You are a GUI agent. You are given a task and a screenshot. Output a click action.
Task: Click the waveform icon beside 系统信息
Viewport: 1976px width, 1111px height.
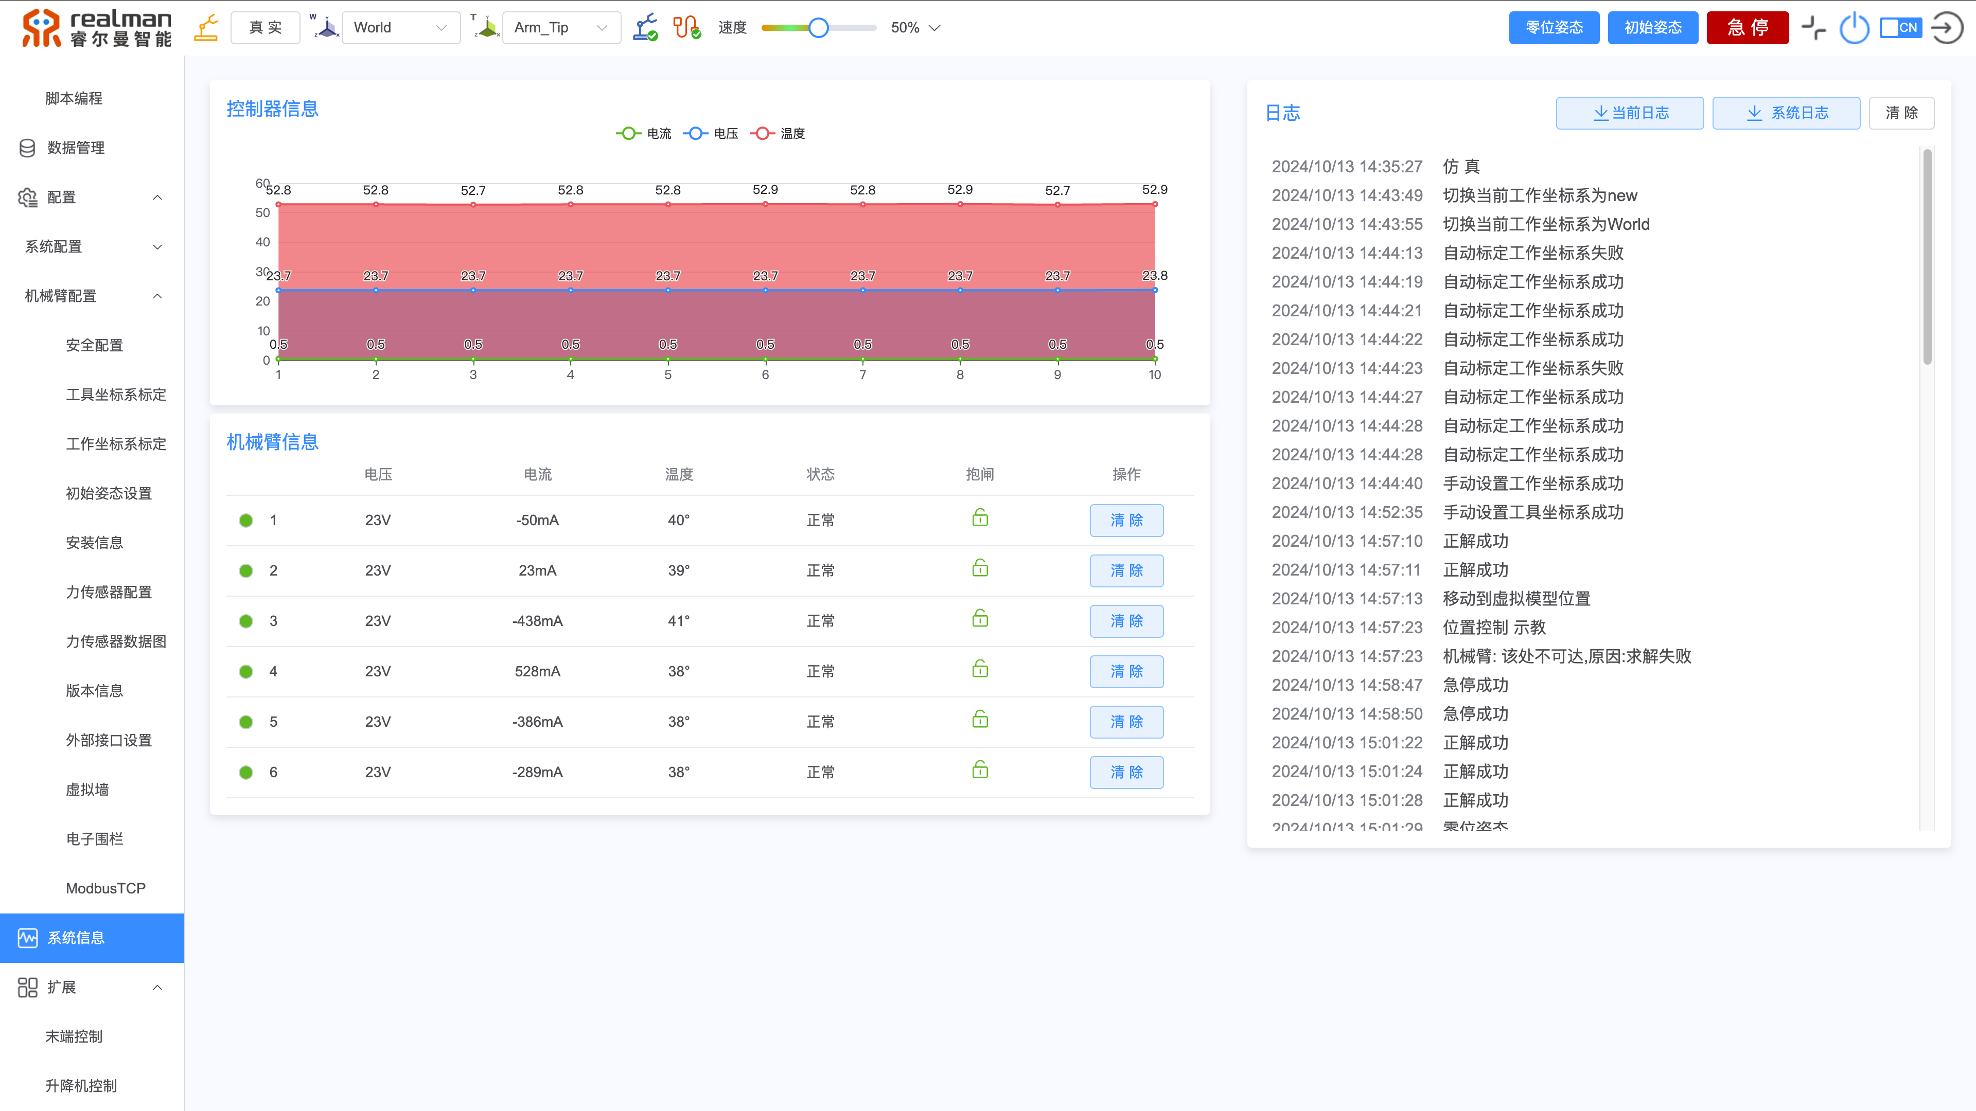(28, 938)
